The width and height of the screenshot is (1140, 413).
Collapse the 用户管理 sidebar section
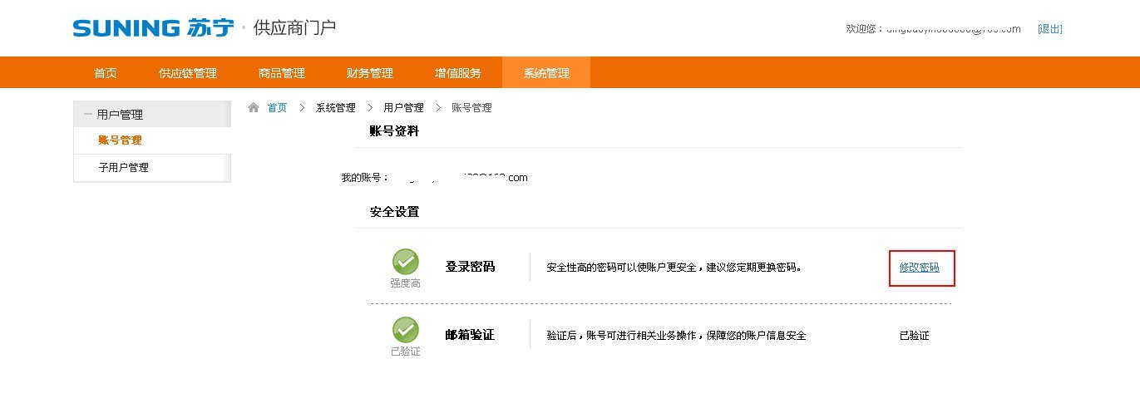pos(88,115)
